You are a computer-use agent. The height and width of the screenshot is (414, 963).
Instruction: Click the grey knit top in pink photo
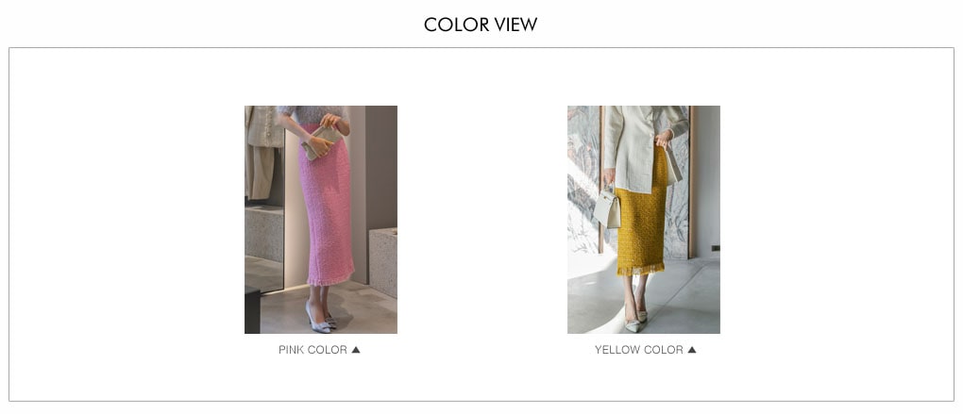coord(312,114)
